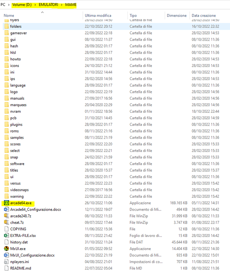Click the Impostazioni di co... type of nplayers.ini
Screen dimensions: 230x273
pyautogui.click(x=146, y=262)
